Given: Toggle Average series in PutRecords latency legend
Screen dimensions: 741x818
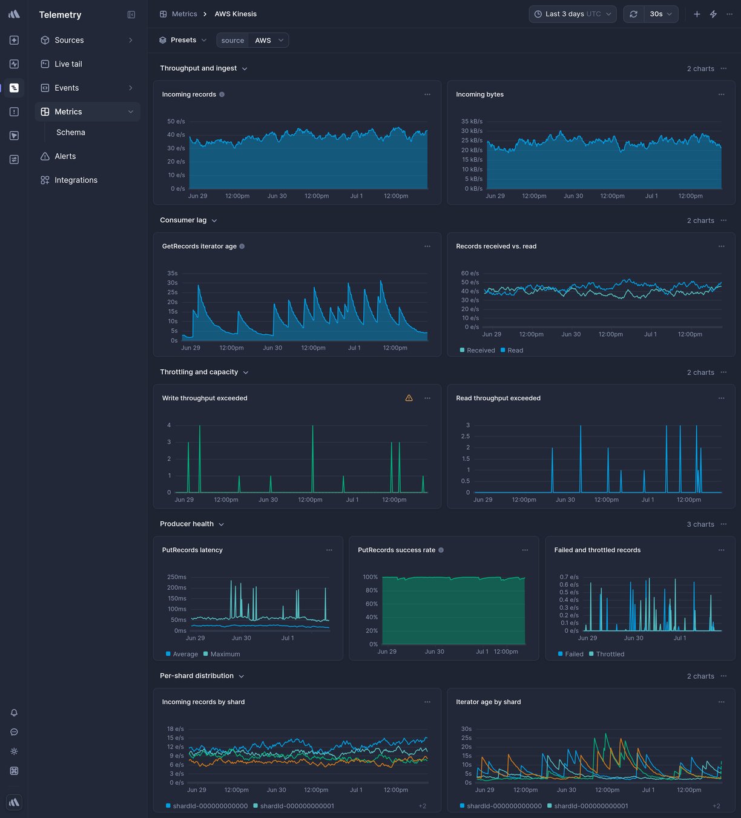Looking at the screenshot, I should 182,654.
